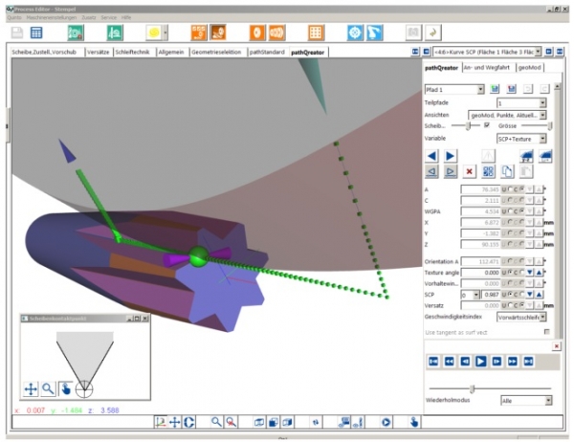Click the solid blue left arrow icon
574x442 pixels.
click(432, 155)
